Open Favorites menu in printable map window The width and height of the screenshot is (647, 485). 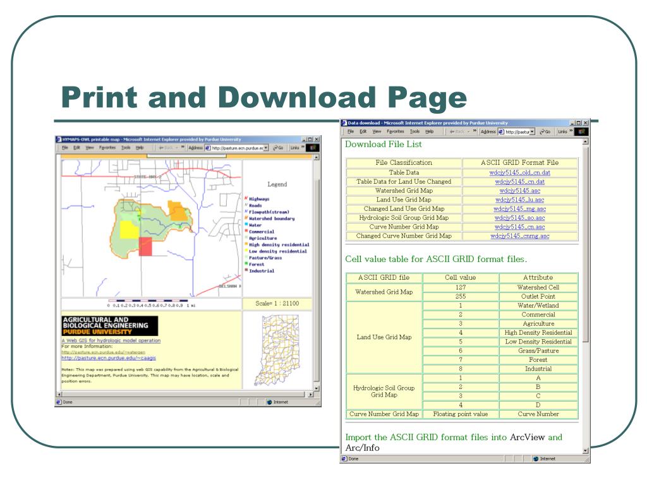tap(107, 148)
